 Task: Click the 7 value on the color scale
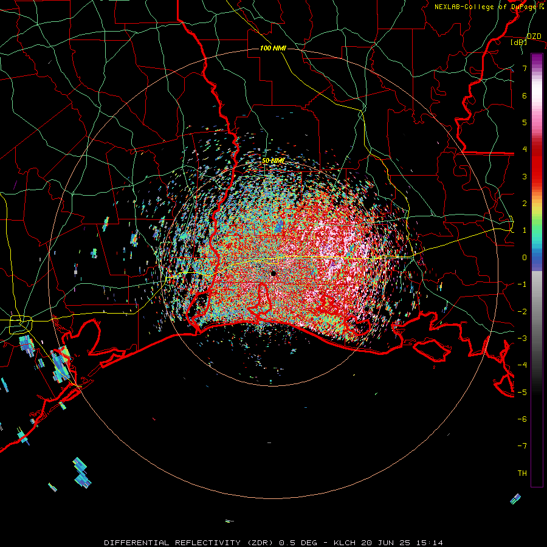coord(525,68)
